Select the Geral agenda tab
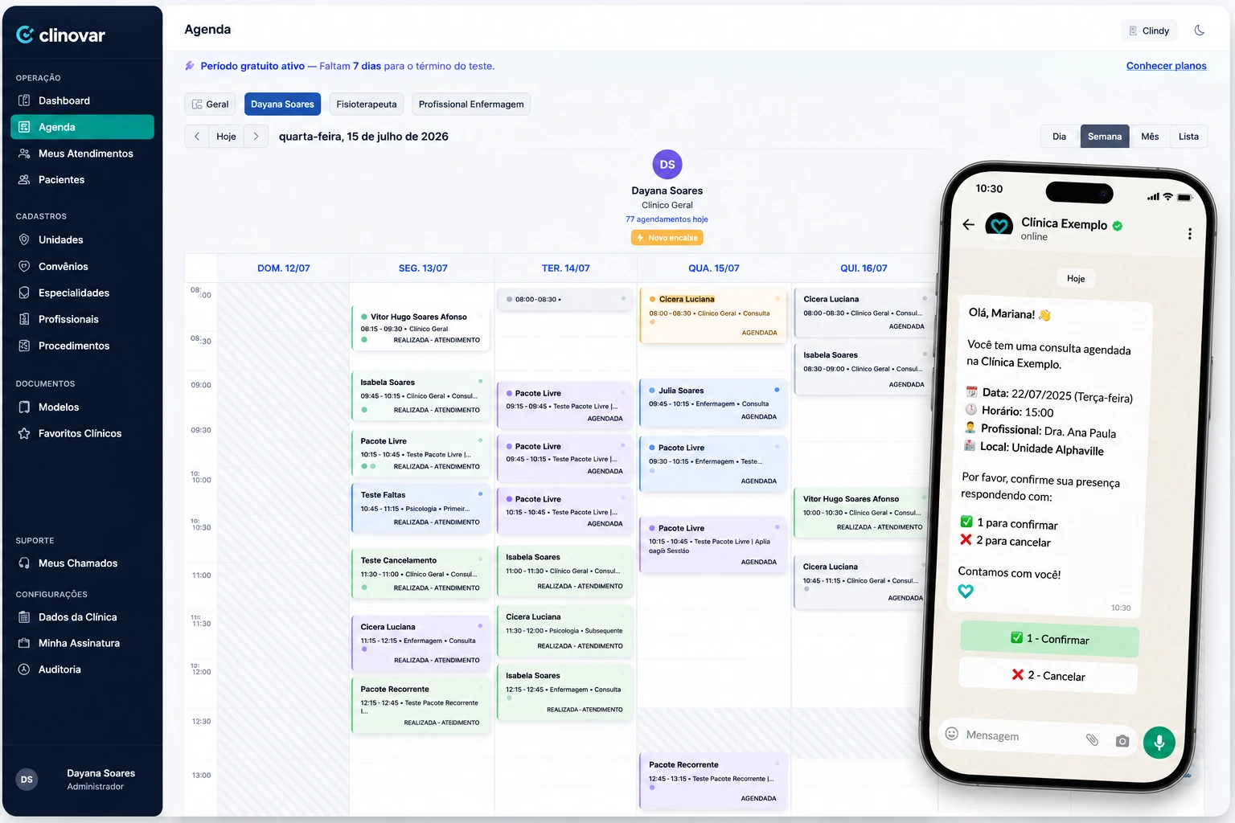 tap(211, 104)
